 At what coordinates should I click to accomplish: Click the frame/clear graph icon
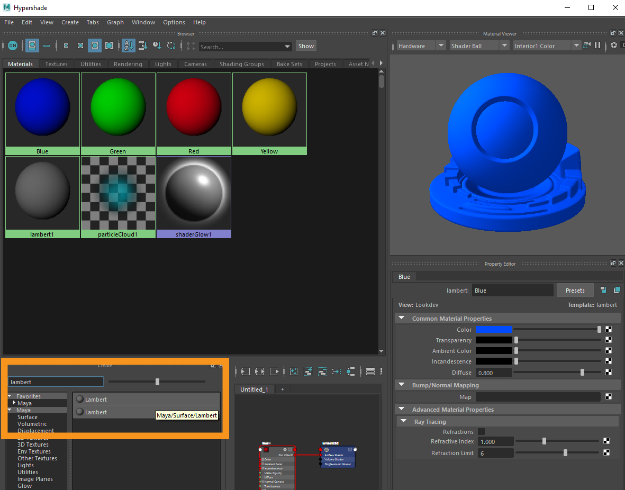tap(294, 371)
